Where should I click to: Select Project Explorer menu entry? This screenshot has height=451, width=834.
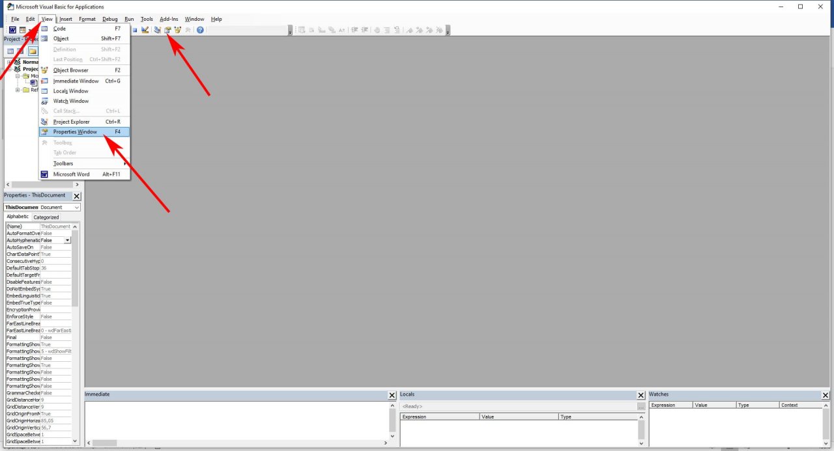tap(85, 122)
